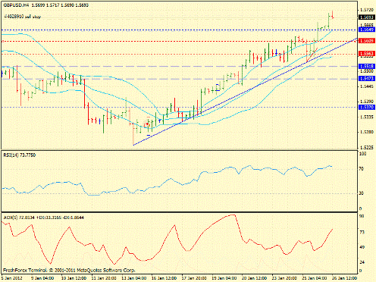The width and height of the screenshot is (376, 282).
Task: Select the blue RSI line in RSI pane
Action: point(167,180)
